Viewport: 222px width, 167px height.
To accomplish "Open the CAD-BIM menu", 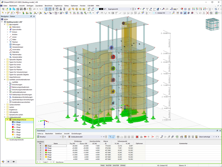I will 91,6.
